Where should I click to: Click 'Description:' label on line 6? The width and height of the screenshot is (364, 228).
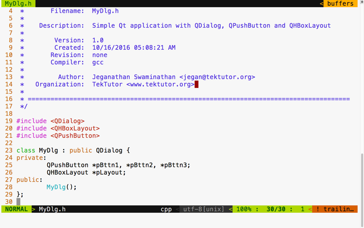(61, 26)
